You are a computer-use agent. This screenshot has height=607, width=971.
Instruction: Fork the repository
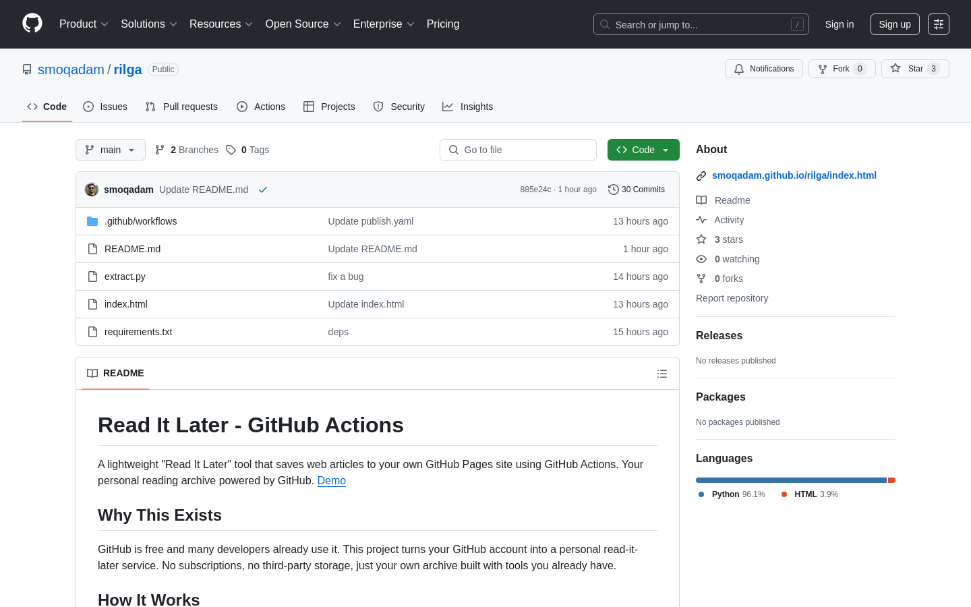pyautogui.click(x=842, y=69)
